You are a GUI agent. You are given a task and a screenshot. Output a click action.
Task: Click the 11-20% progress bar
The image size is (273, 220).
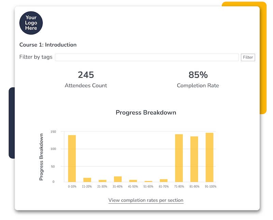click(x=87, y=180)
